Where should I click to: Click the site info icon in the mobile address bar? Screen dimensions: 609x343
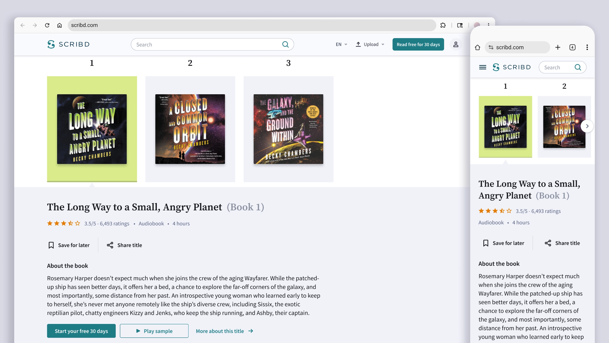[x=491, y=47]
